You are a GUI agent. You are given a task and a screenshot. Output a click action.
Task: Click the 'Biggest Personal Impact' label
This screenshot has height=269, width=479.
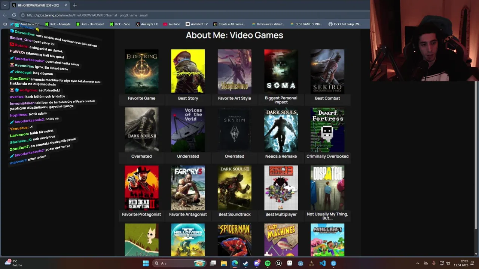coord(281,100)
